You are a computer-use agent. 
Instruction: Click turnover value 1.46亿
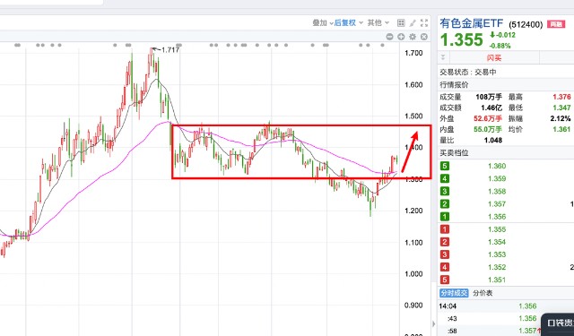click(x=491, y=108)
